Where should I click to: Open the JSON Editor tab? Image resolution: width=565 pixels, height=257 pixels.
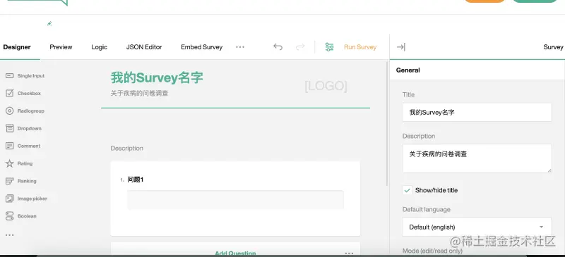pos(144,47)
